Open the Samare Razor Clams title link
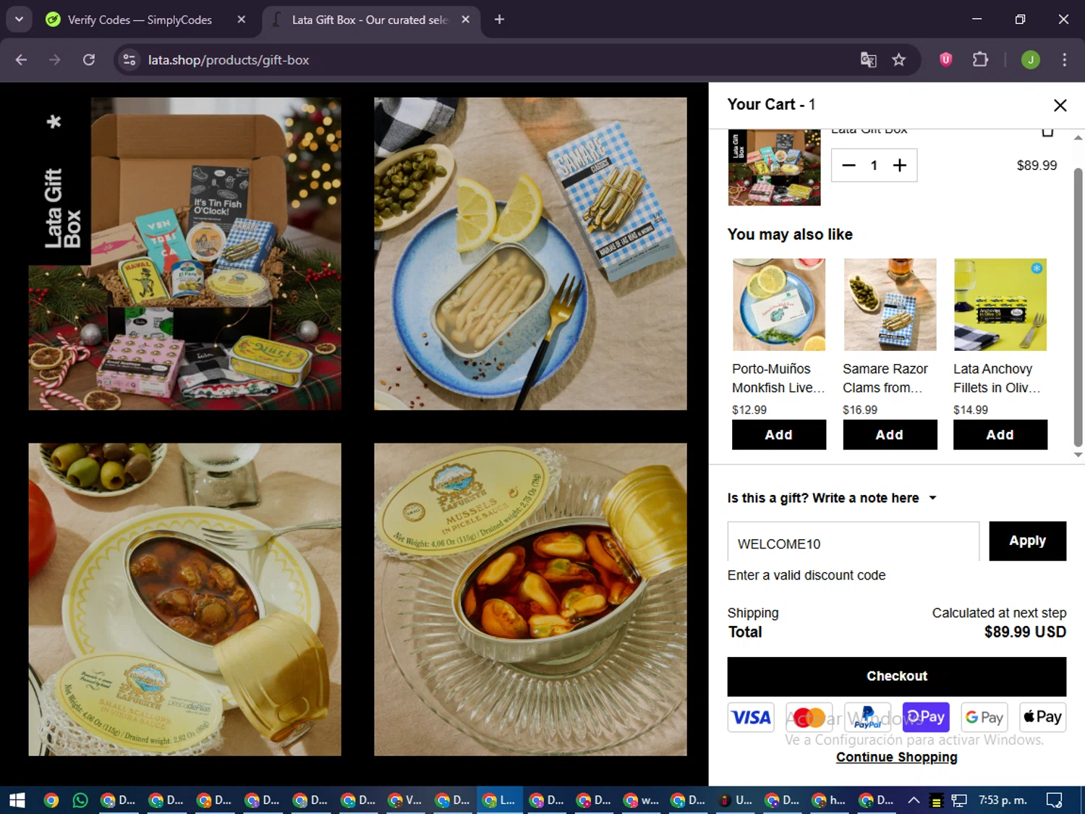Image resolution: width=1085 pixels, height=814 pixels. tap(885, 378)
